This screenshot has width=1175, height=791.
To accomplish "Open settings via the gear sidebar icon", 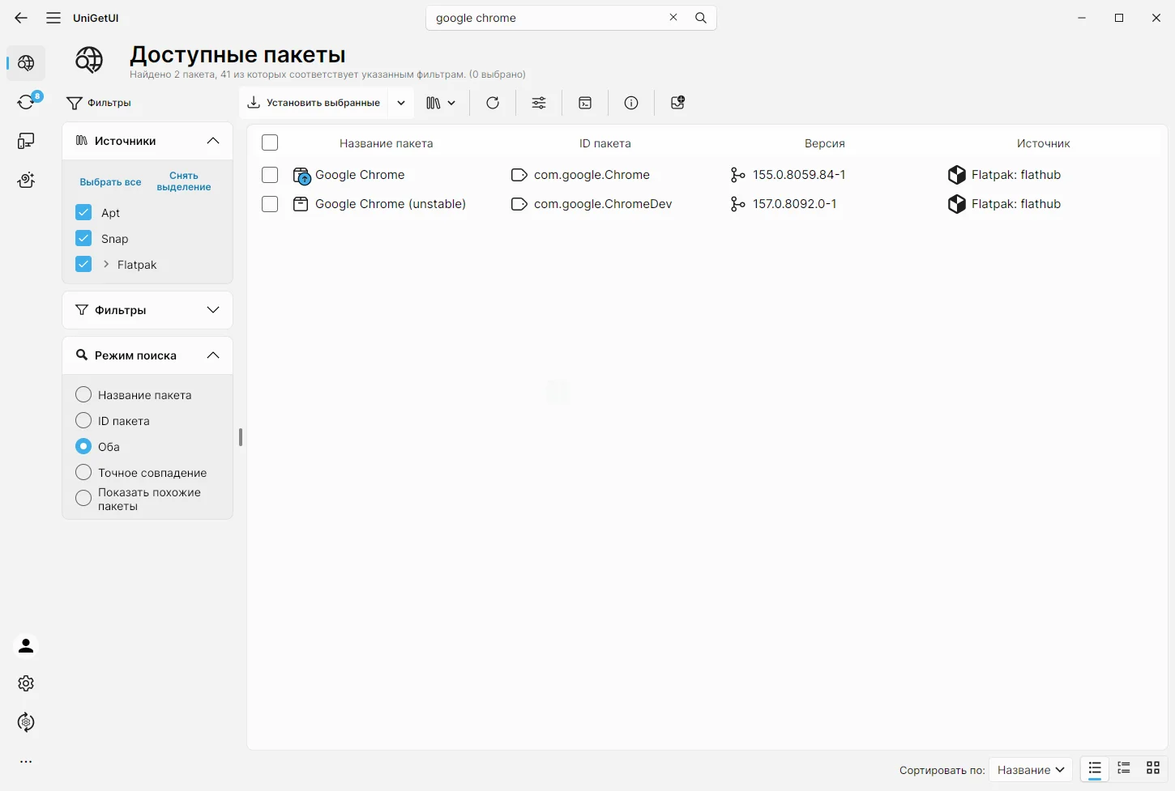I will [x=26, y=683].
